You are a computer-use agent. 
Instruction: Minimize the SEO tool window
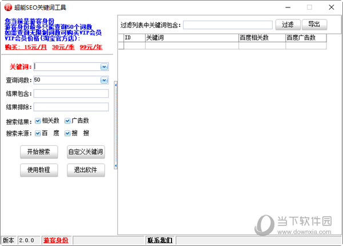click(x=288, y=7)
